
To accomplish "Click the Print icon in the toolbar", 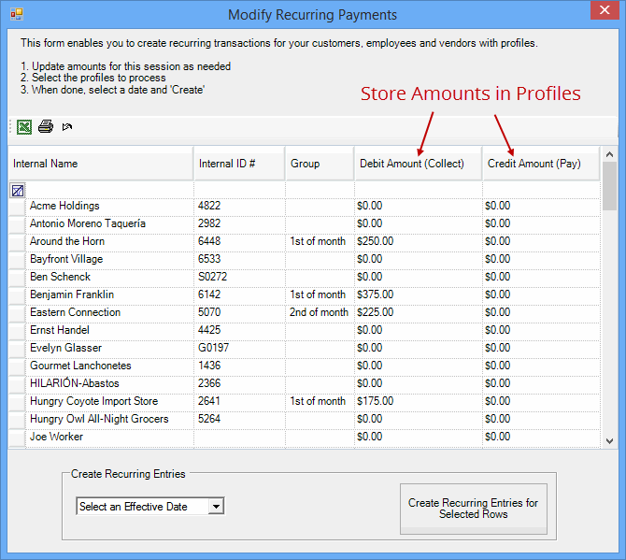I will (x=46, y=126).
